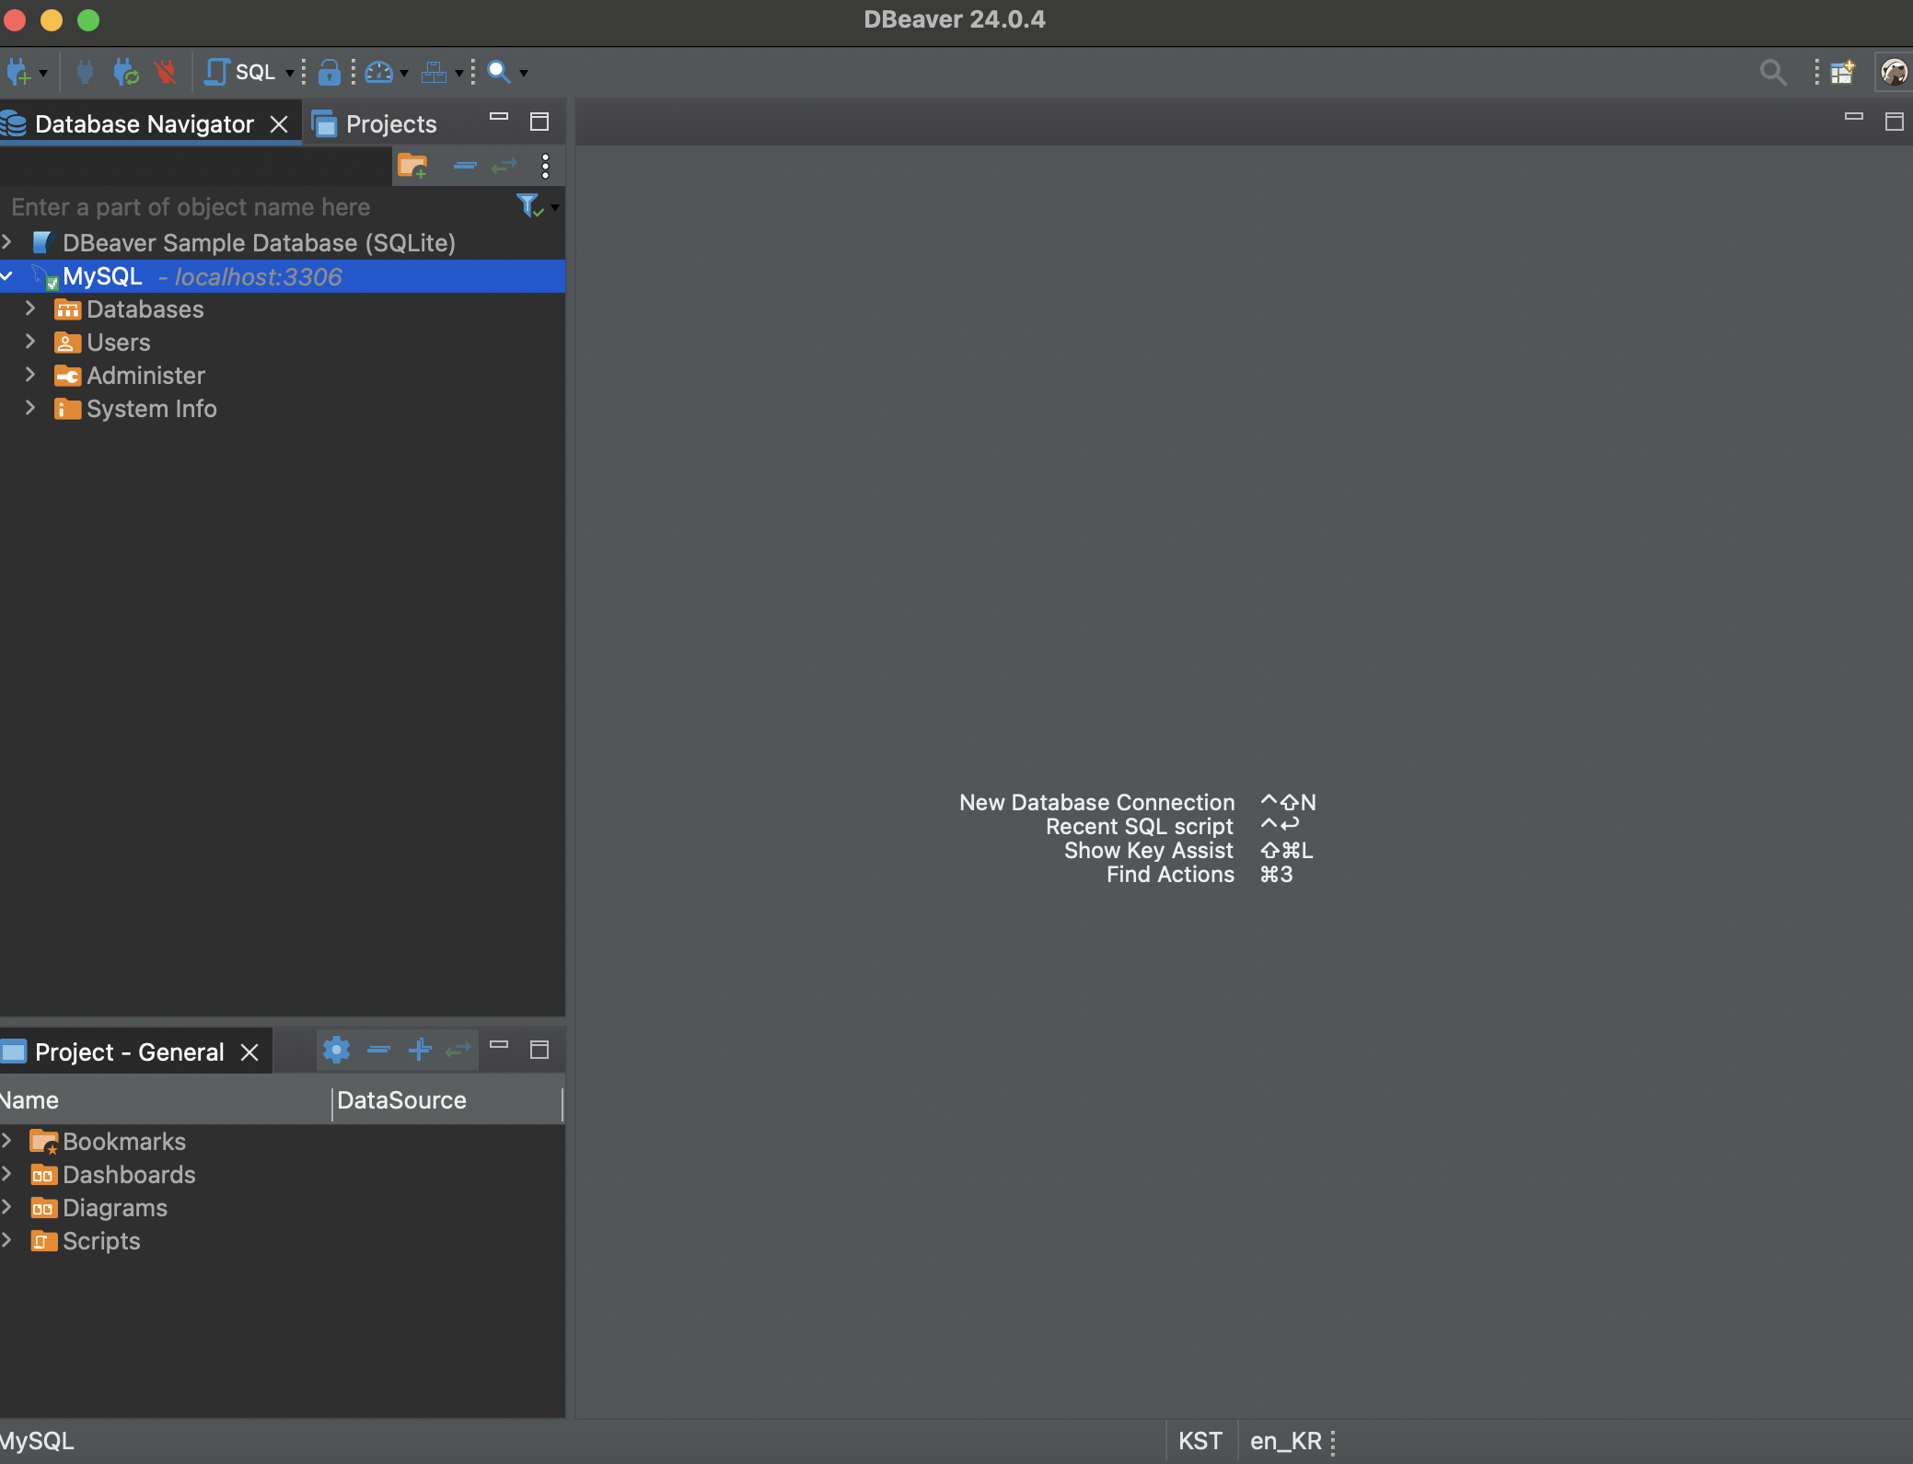This screenshot has height=1464, width=1913.
Task: Click the blue padlock transaction icon
Action: [329, 72]
